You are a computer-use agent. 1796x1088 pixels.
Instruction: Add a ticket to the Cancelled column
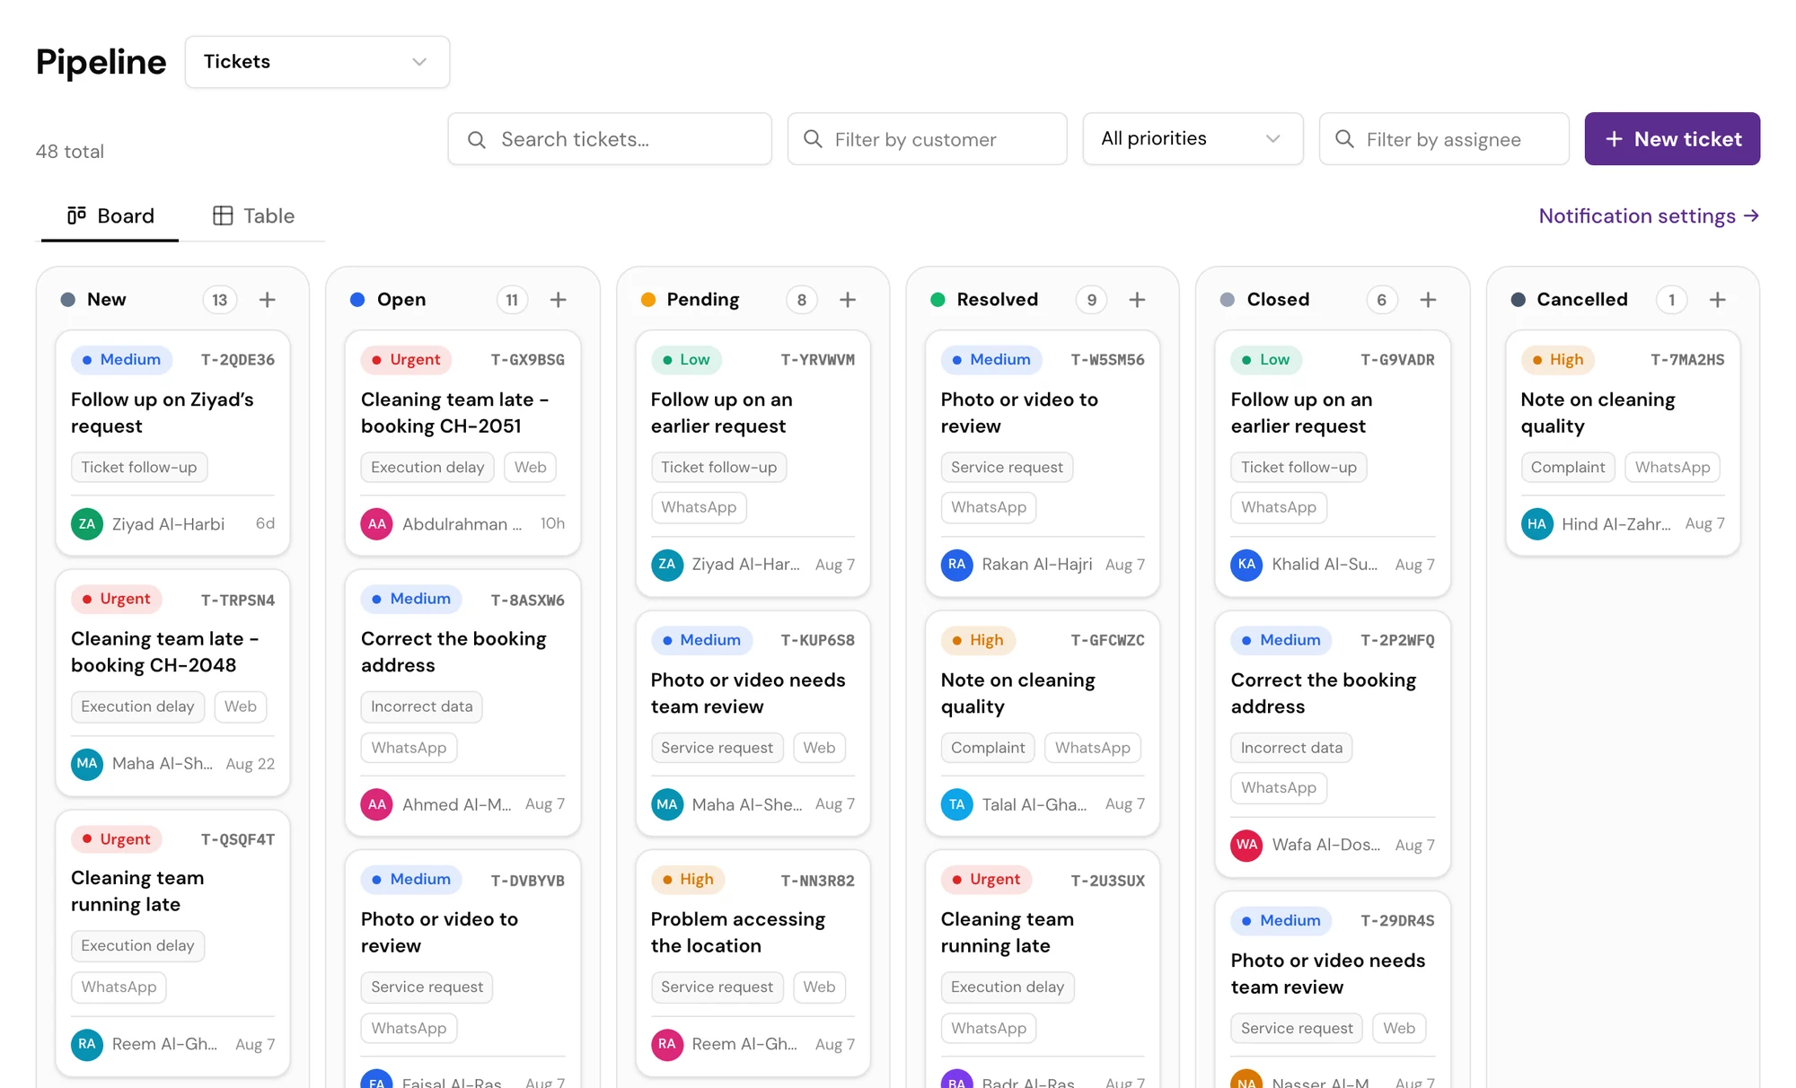tap(1717, 300)
